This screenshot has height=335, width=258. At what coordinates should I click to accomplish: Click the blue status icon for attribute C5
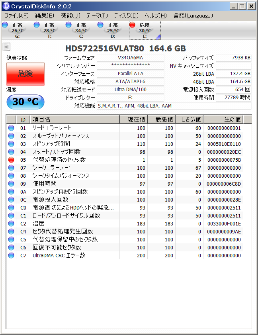[x=11, y=239]
